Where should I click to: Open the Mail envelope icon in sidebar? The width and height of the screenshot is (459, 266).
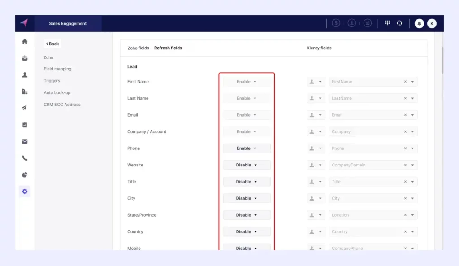coord(25,141)
